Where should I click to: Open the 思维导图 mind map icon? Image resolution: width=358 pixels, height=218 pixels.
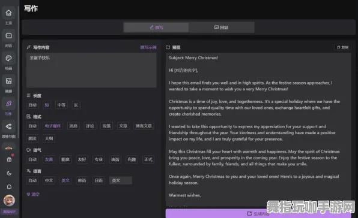[x=8, y=126]
